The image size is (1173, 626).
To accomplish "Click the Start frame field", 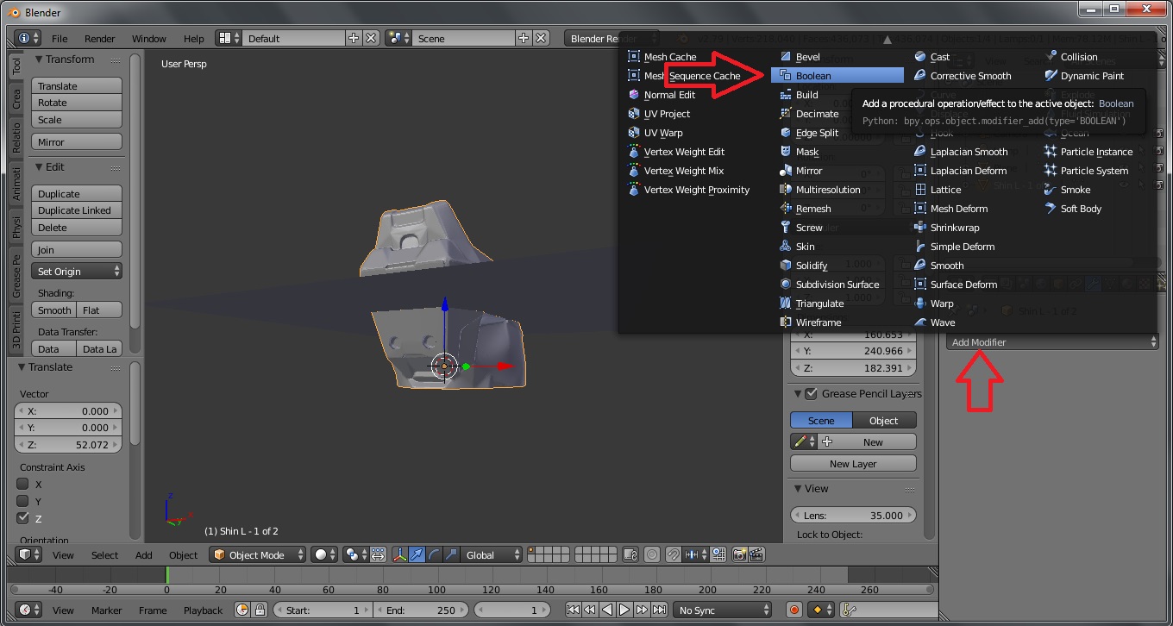I will click(323, 610).
